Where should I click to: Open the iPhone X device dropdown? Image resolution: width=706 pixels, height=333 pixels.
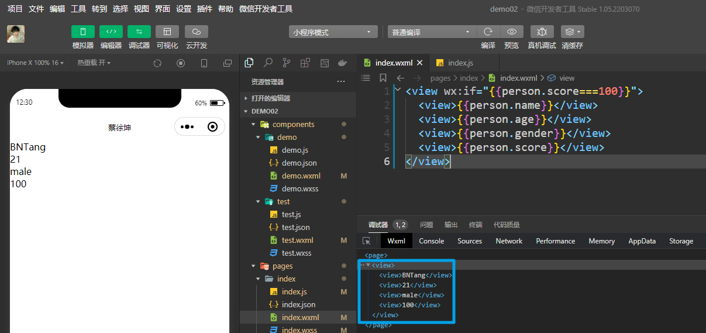[x=35, y=63]
